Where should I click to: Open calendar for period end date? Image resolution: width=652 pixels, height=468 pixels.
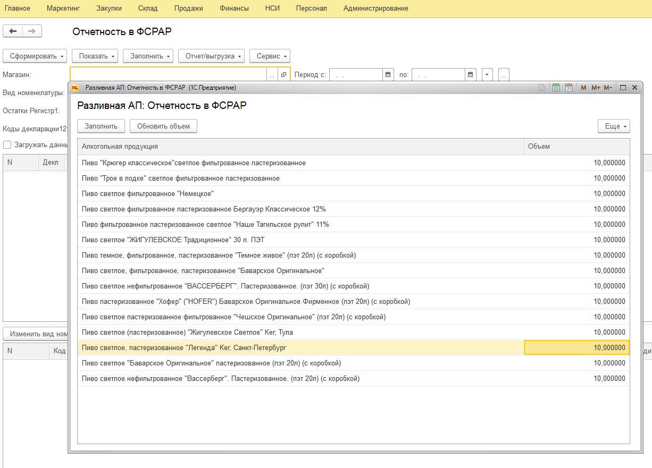[470, 75]
